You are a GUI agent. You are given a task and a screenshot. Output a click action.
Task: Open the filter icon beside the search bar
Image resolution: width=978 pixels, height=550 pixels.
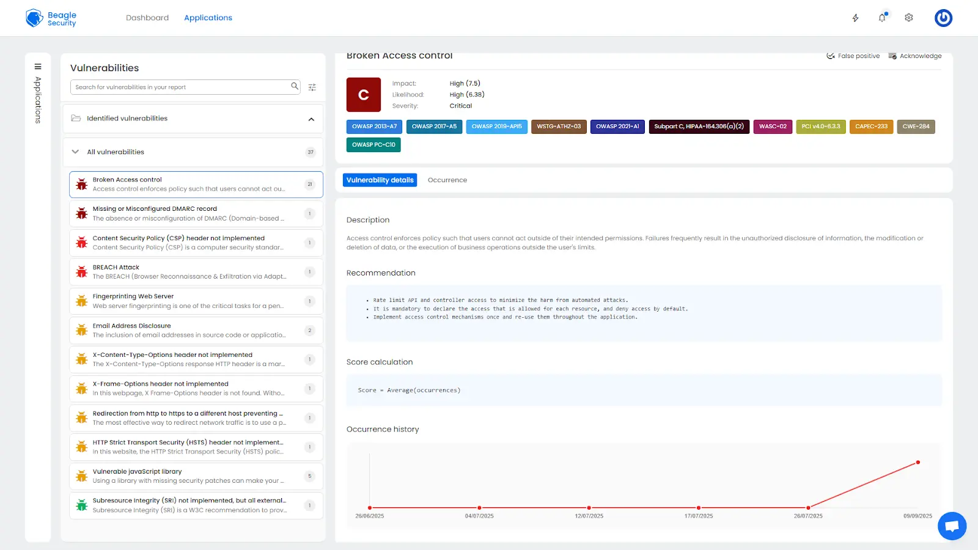312,87
